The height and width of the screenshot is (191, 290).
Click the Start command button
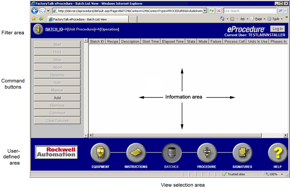[x=57, y=44]
